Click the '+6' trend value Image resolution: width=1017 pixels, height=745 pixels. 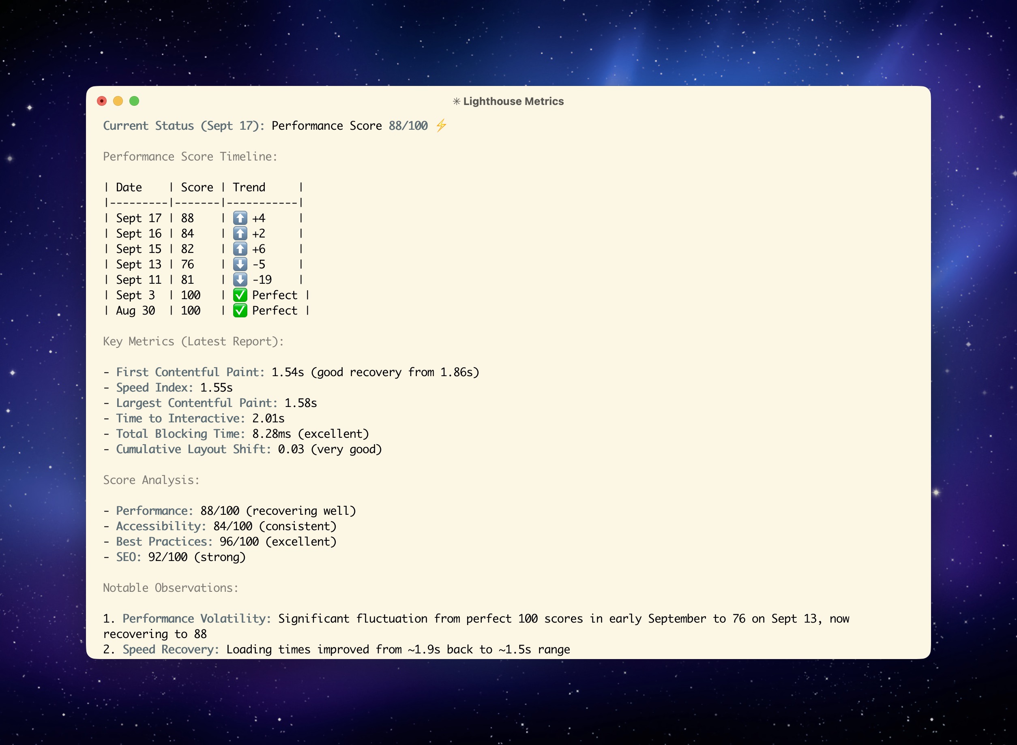pyautogui.click(x=259, y=249)
